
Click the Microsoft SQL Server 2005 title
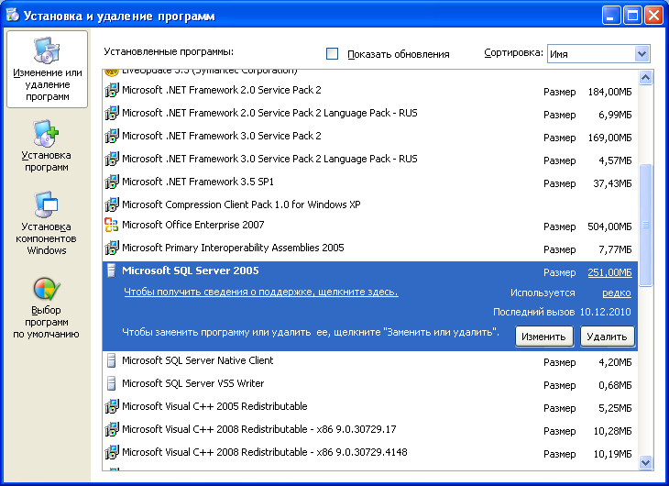click(x=191, y=271)
